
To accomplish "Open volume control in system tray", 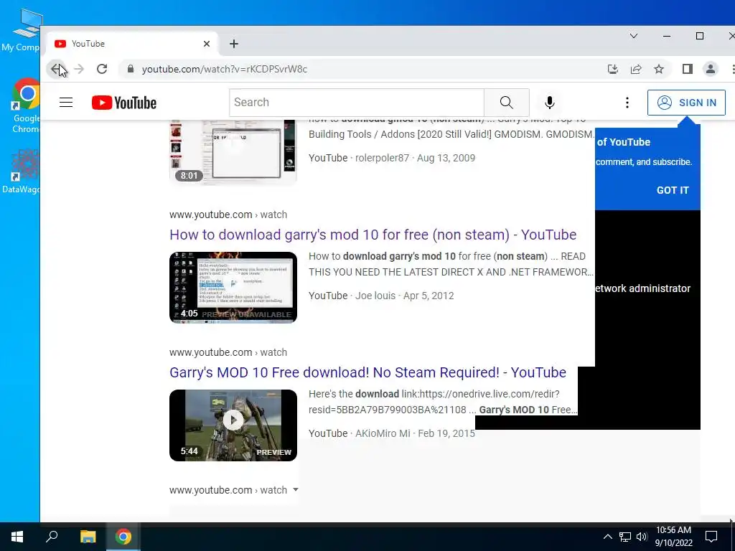I will click(642, 537).
